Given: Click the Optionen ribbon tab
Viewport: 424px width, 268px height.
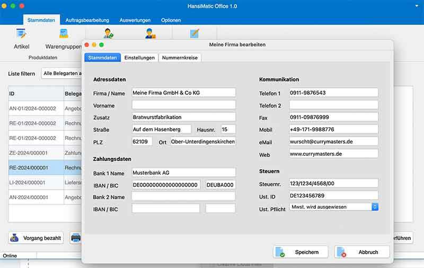Looking at the screenshot, I should point(171,20).
